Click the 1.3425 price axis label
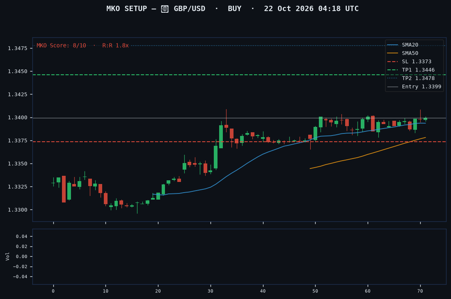Viewport: 451px width, 299px height. pos(18,94)
